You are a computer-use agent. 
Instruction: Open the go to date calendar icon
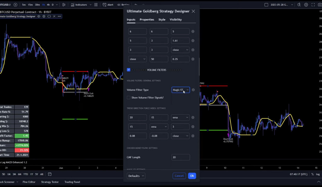point(49,174)
